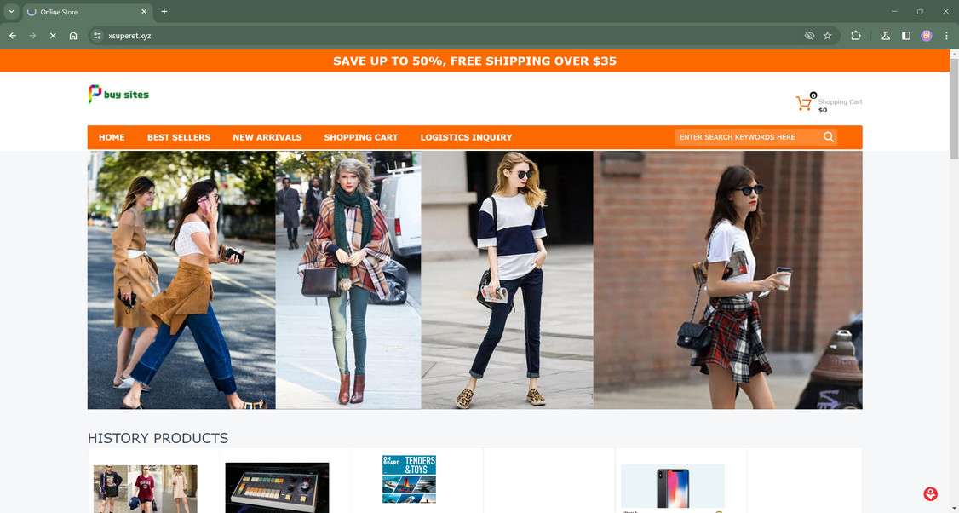
Task: Click the search magnifier icon
Action: pyautogui.click(x=829, y=137)
